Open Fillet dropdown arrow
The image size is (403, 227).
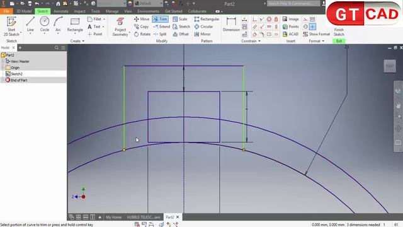[x=104, y=19]
